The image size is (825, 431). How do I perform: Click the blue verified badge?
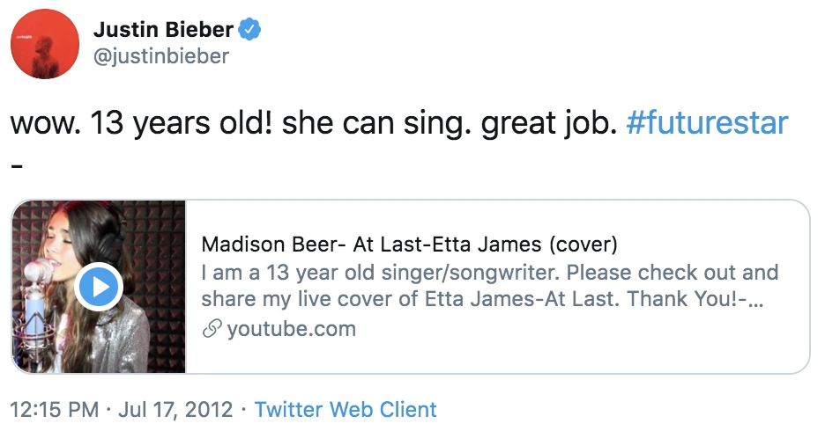click(250, 30)
